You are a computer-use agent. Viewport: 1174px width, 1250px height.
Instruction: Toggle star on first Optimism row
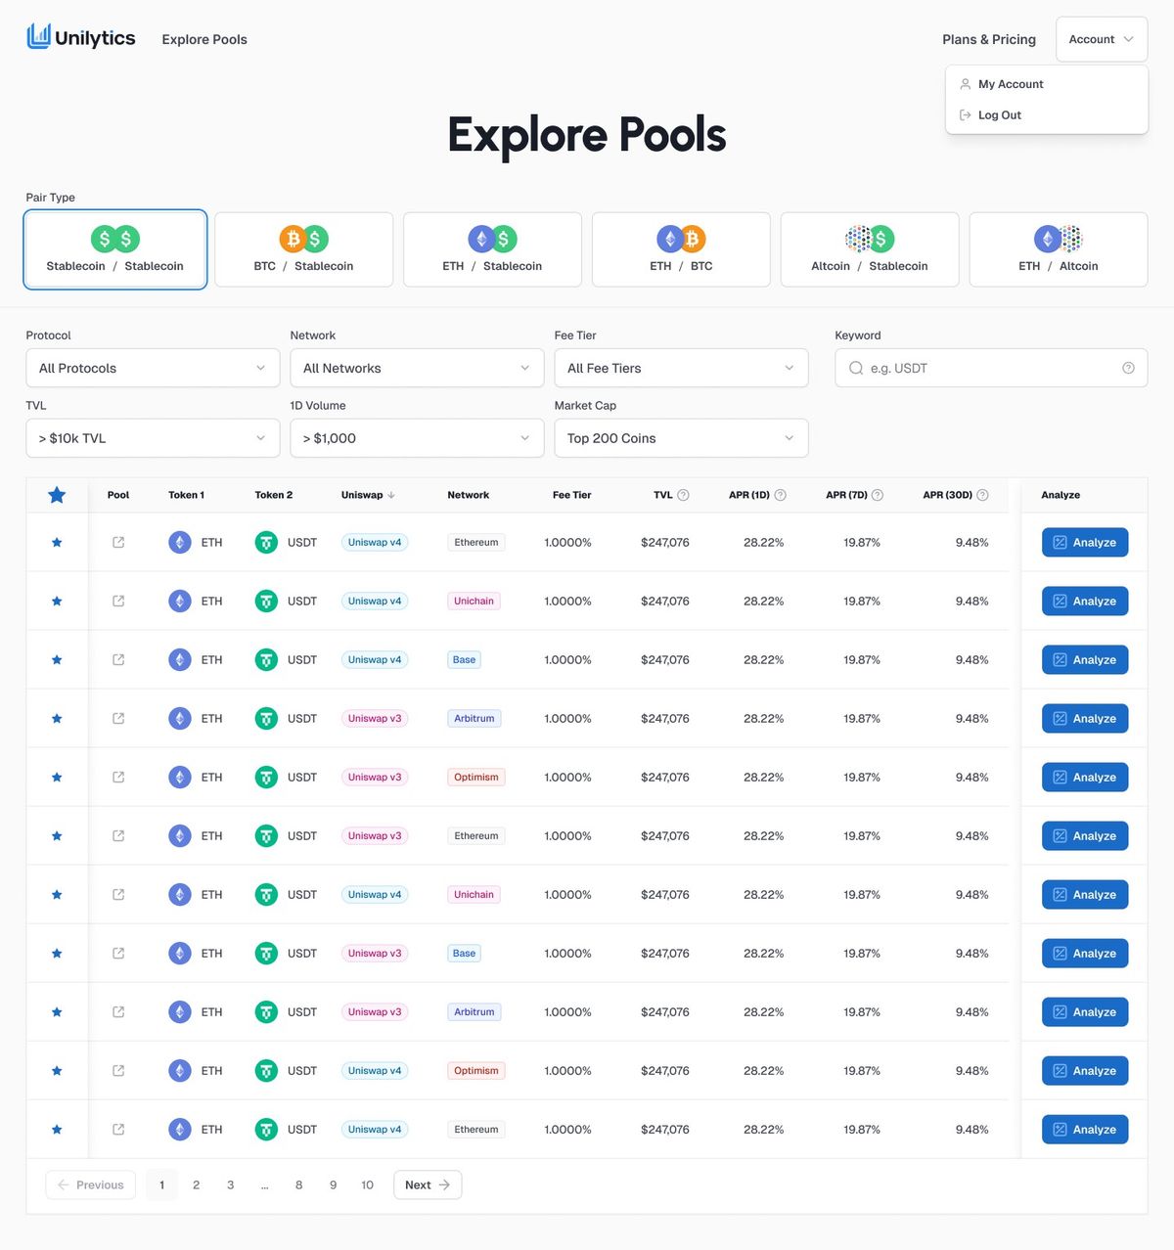coord(57,777)
